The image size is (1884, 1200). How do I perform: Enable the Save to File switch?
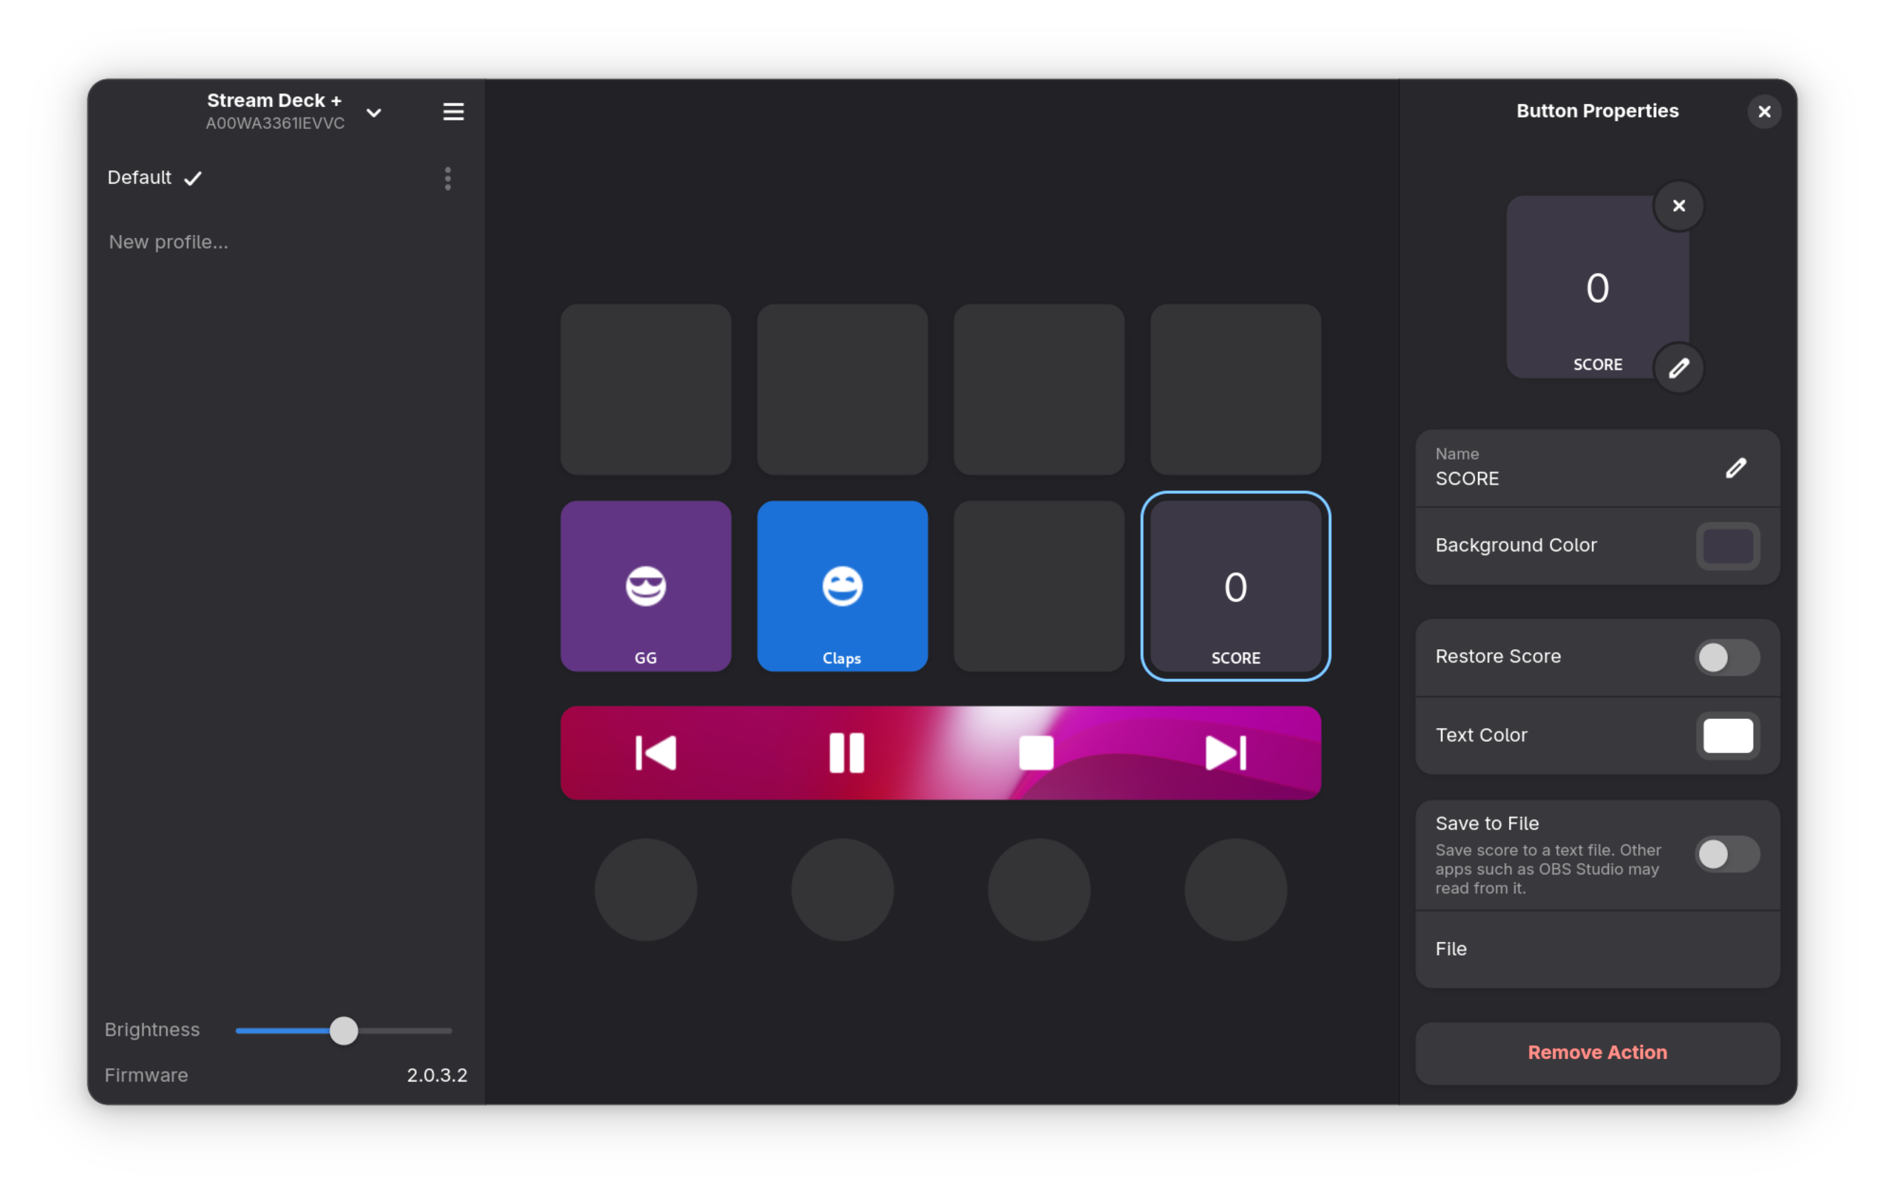(x=1727, y=854)
